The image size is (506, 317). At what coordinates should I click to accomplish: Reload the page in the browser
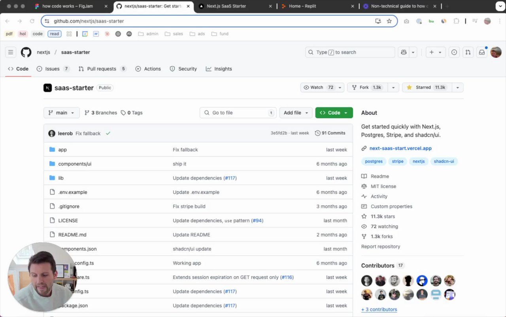32,21
